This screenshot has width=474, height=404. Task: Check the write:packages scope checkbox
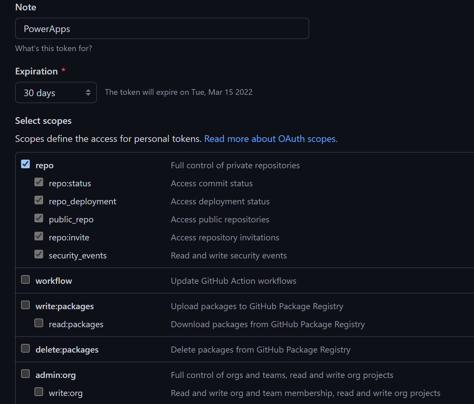click(x=25, y=305)
